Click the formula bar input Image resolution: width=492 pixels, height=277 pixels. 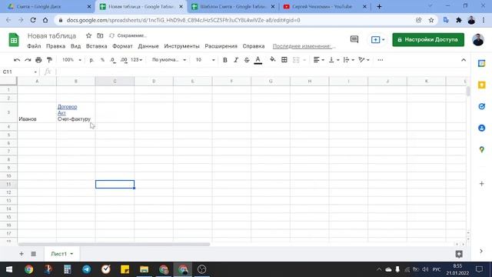coord(261,72)
